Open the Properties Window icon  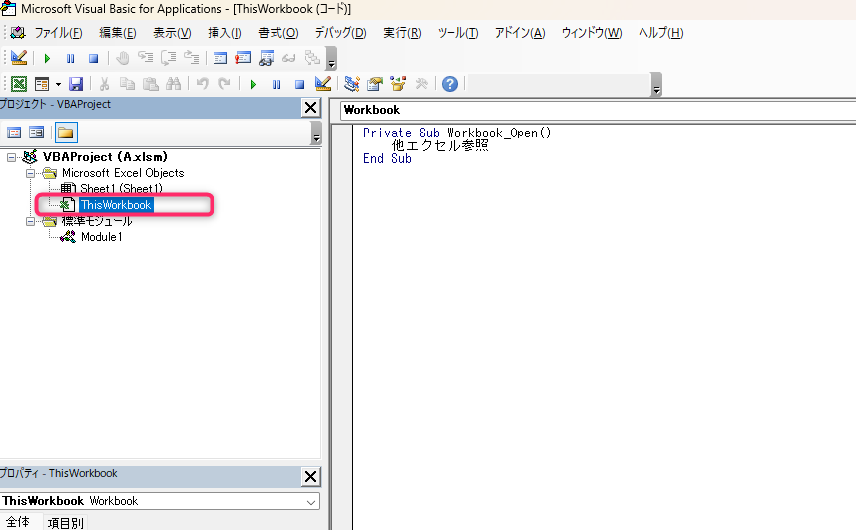375,84
